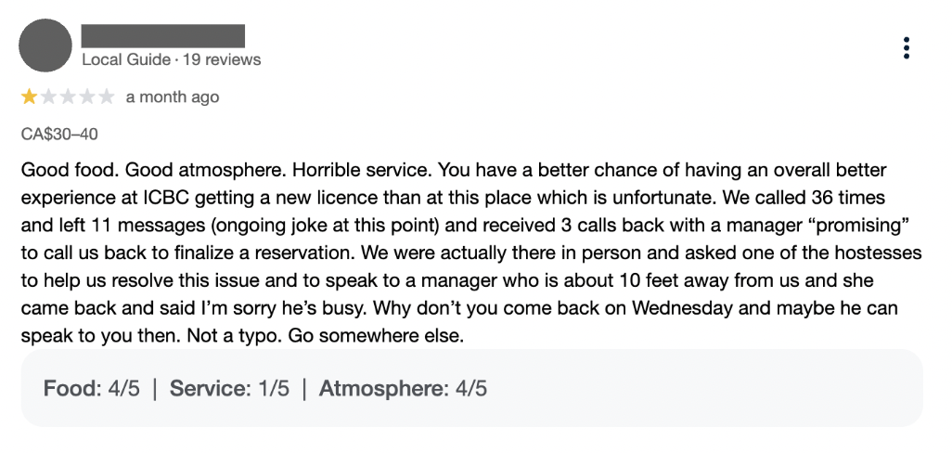Click the "19 reviews" count text
This screenshot has height=453, width=952.
(x=222, y=59)
